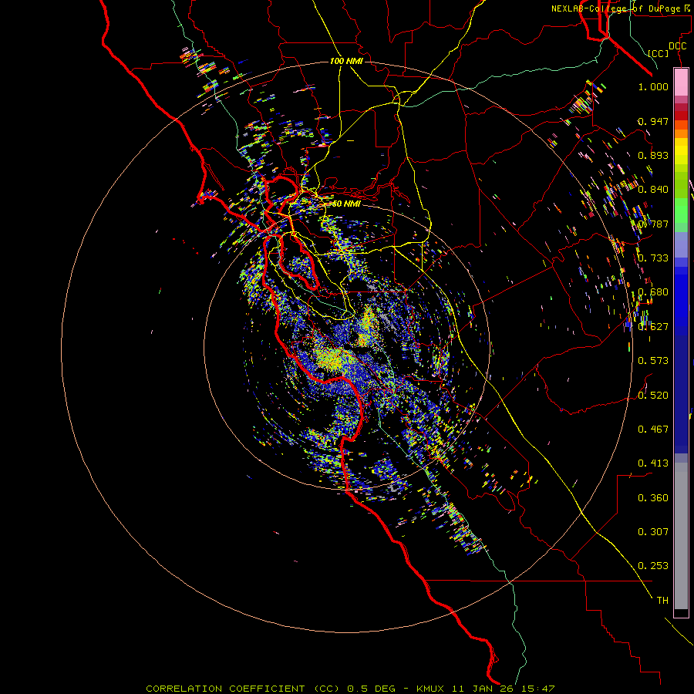The height and width of the screenshot is (694, 694).
Task: Click the 0.253 scale value
Action: [x=653, y=566]
